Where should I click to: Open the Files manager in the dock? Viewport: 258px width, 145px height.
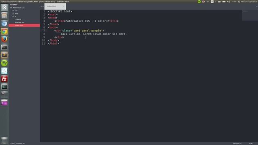click(4, 15)
